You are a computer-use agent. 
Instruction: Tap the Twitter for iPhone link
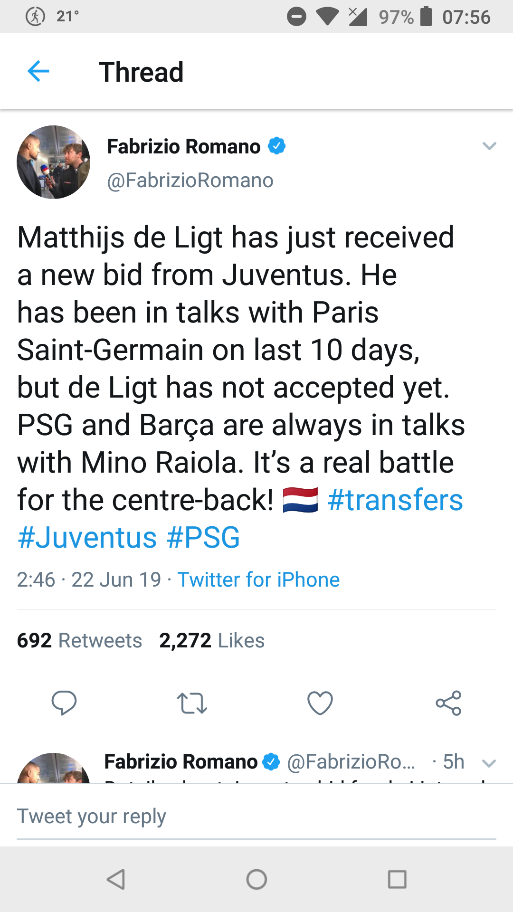(258, 579)
